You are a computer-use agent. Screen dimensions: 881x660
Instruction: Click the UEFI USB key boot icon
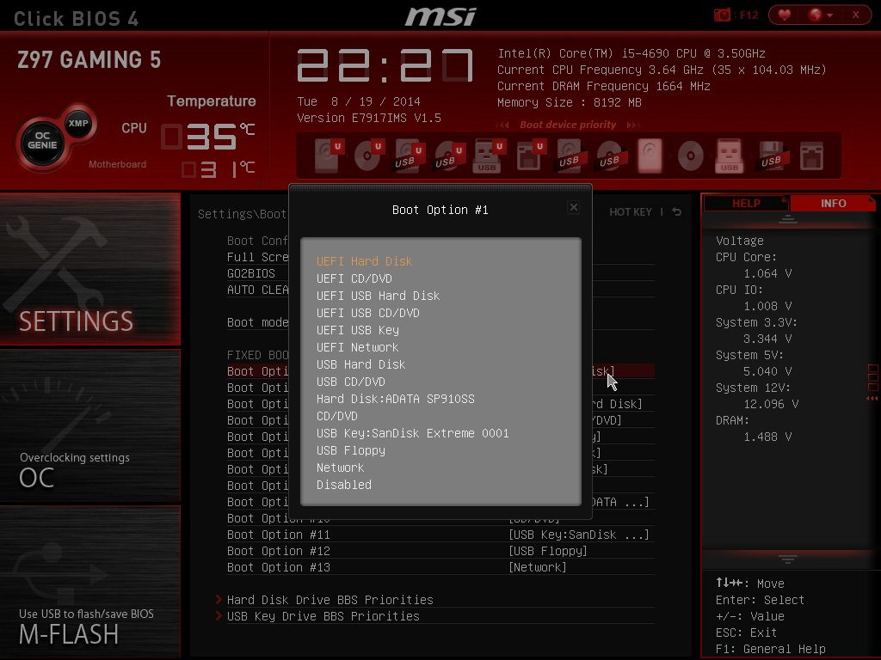click(489, 156)
